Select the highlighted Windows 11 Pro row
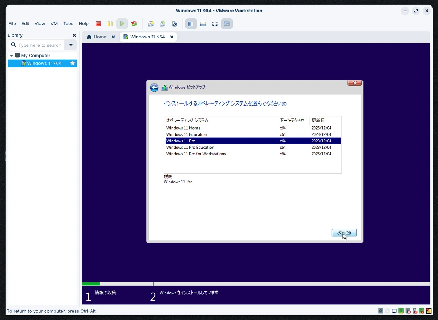Image resolution: width=438 pixels, height=320 pixels. (253, 141)
